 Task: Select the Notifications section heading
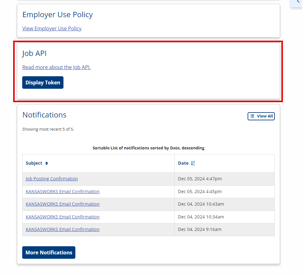[x=44, y=115]
